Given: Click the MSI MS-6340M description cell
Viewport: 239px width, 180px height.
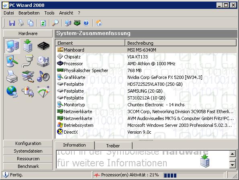Looking at the screenshot, I should [142, 50].
